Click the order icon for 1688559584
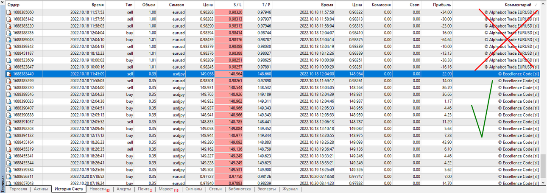This screenshot has width=547, height=193. click(9, 169)
